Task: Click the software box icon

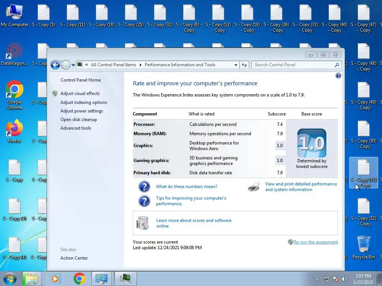Action: click(143, 223)
